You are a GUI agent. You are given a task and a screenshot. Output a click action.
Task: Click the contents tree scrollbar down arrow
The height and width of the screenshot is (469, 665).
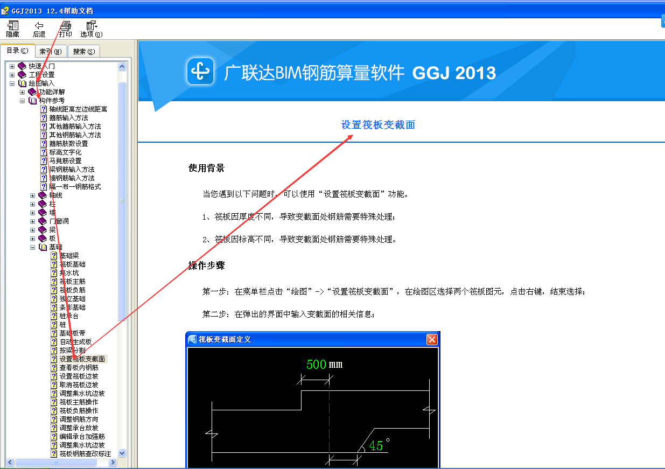[x=122, y=453]
